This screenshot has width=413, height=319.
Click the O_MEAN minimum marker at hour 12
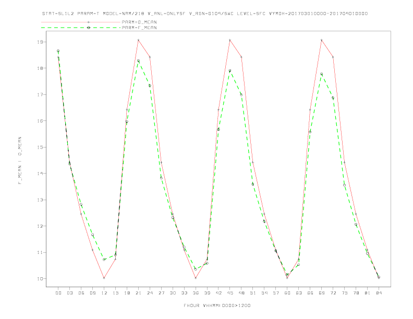(104, 278)
